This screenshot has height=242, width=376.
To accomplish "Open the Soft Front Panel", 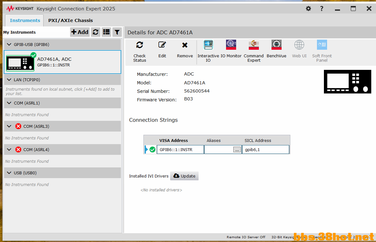I will point(322,51).
